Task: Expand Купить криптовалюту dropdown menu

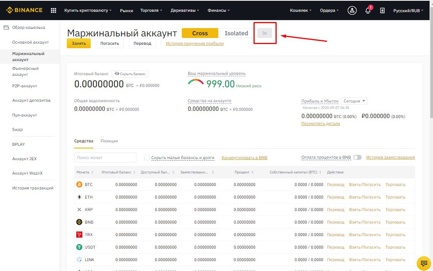Action: [88, 11]
